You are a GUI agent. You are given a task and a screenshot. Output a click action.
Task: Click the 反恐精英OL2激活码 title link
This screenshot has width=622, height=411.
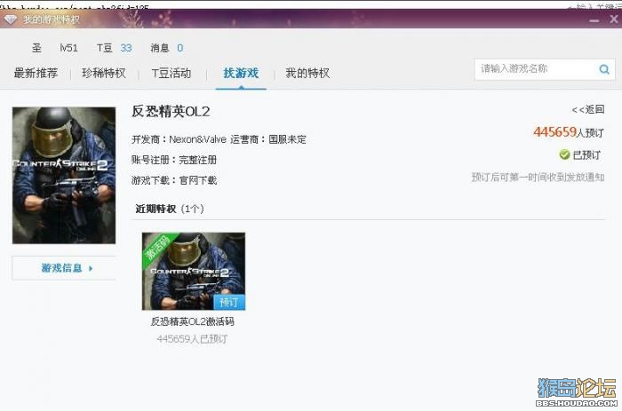click(193, 321)
